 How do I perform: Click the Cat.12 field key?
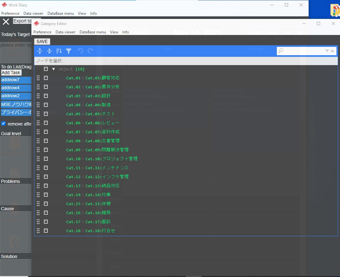(x=73, y=177)
